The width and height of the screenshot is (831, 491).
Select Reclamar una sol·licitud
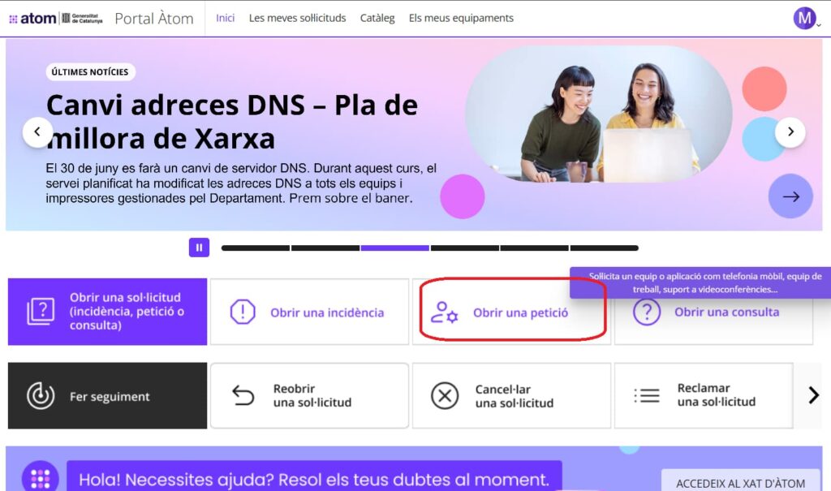(704, 395)
